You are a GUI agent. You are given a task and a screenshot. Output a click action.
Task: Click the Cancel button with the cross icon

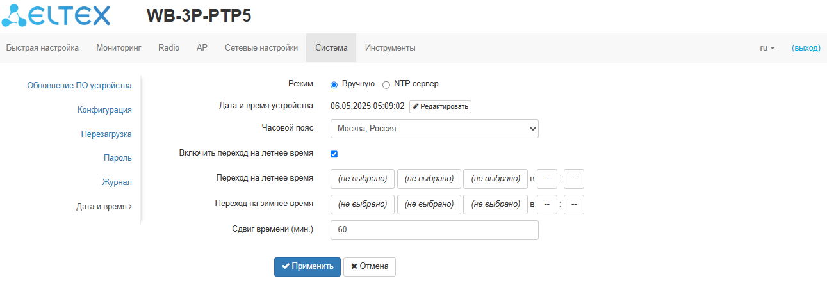click(370, 267)
